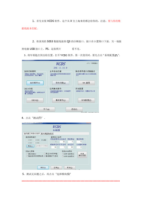Click the KP2 timing field showing 25

(71, 147)
